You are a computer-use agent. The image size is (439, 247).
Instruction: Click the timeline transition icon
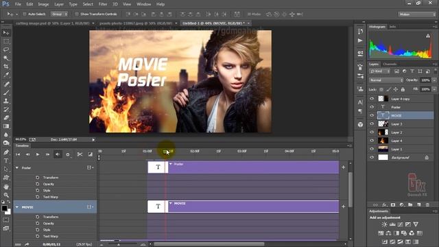90,154
